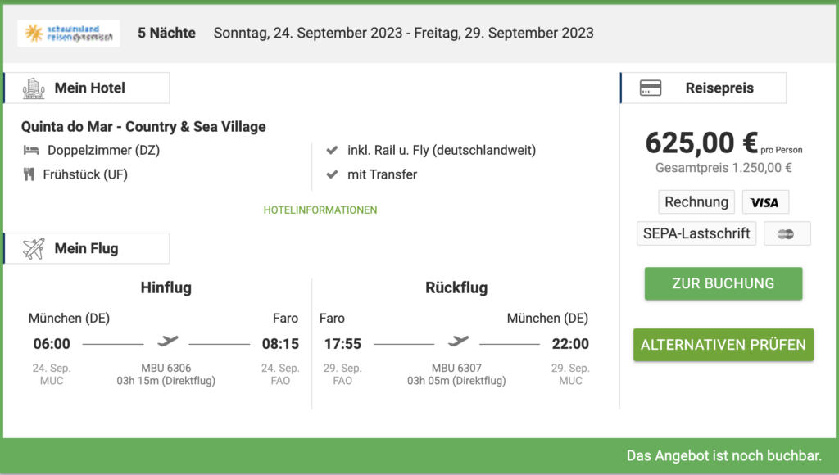Screen dimensions: 839x475
Task: Click the mit Transfer checkmark
Action: coord(333,174)
